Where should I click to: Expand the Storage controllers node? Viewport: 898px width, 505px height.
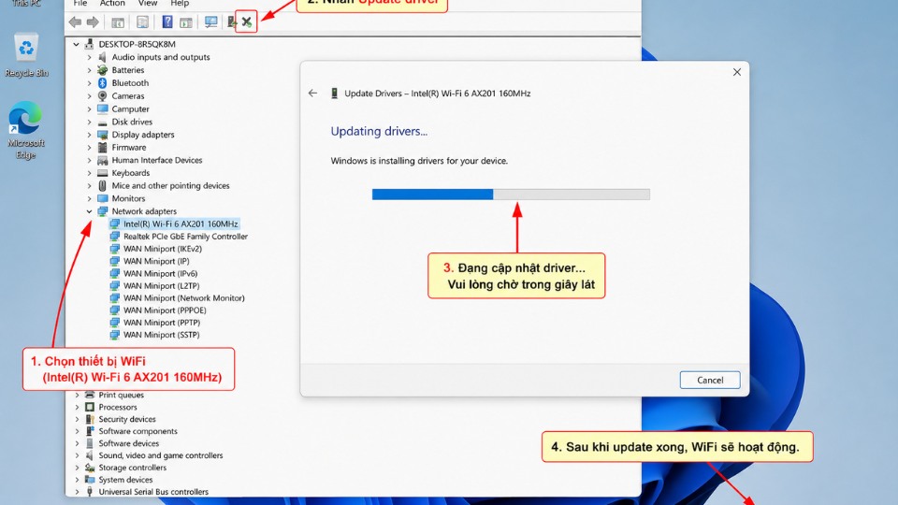pyautogui.click(x=78, y=468)
